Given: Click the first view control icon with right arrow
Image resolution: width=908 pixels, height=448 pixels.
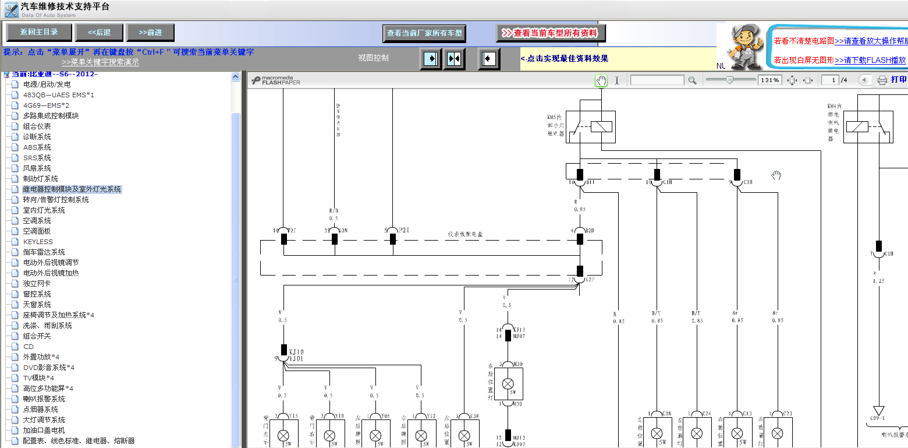Looking at the screenshot, I should tap(431, 59).
